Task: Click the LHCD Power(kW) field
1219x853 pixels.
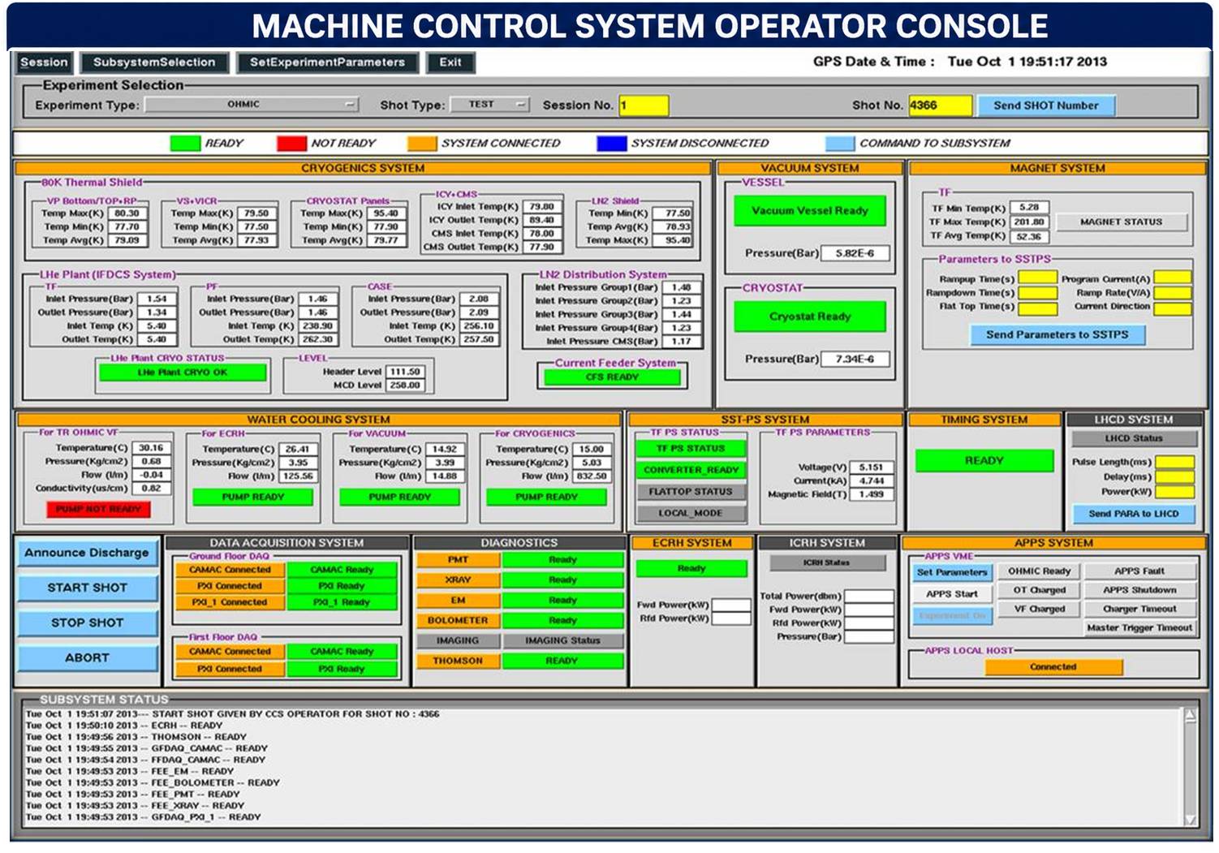Action: coord(1174,491)
